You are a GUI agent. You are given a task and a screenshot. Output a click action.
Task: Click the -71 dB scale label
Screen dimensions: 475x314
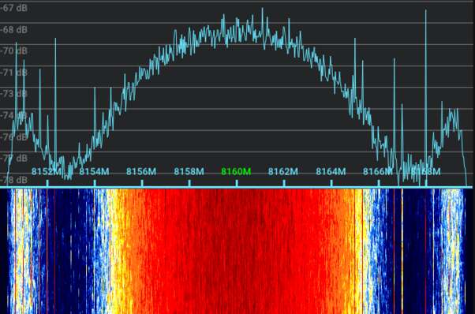pyautogui.click(x=13, y=73)
